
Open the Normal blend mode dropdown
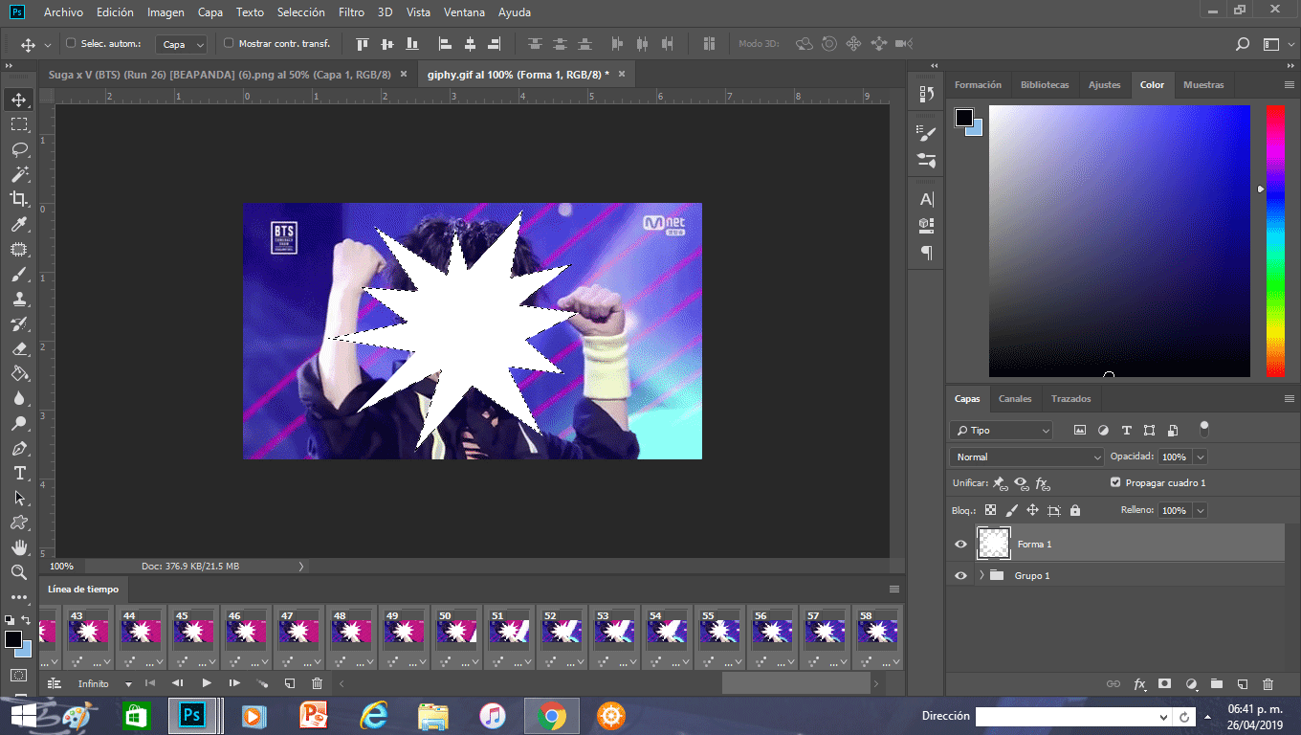1027,457
